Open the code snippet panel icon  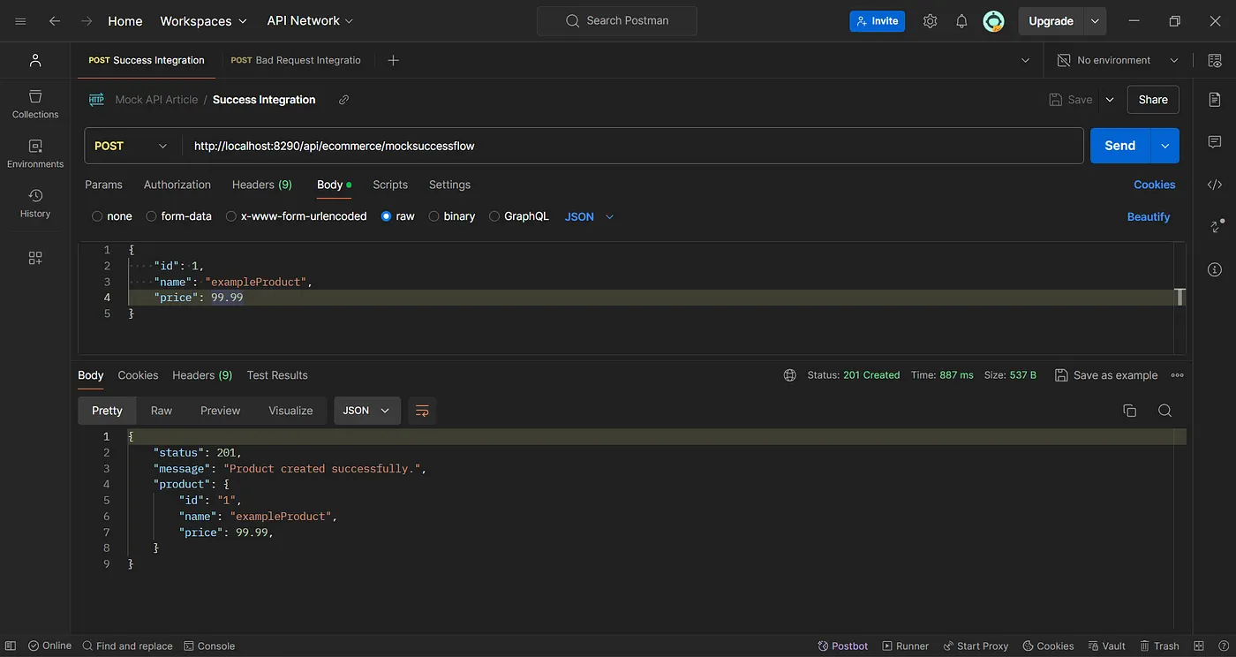(1215, 185)
